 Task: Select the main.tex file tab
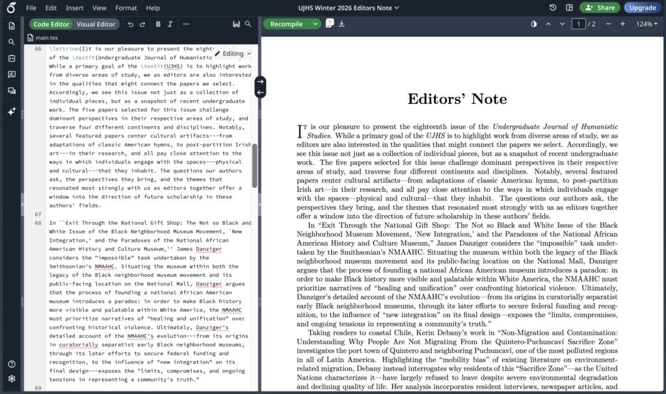pos(43,38)
